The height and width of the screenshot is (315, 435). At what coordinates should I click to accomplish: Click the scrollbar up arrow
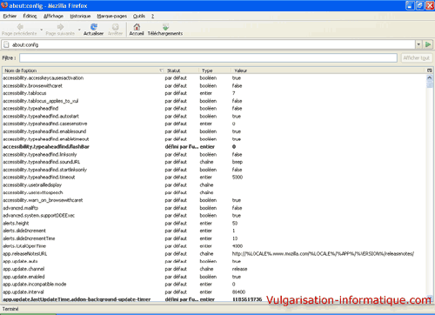click(430, 77)
